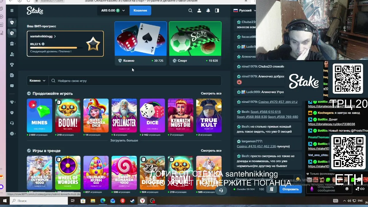
Task: Open ARS 0.00 currency balance dropdown
Action: point(113,11)
